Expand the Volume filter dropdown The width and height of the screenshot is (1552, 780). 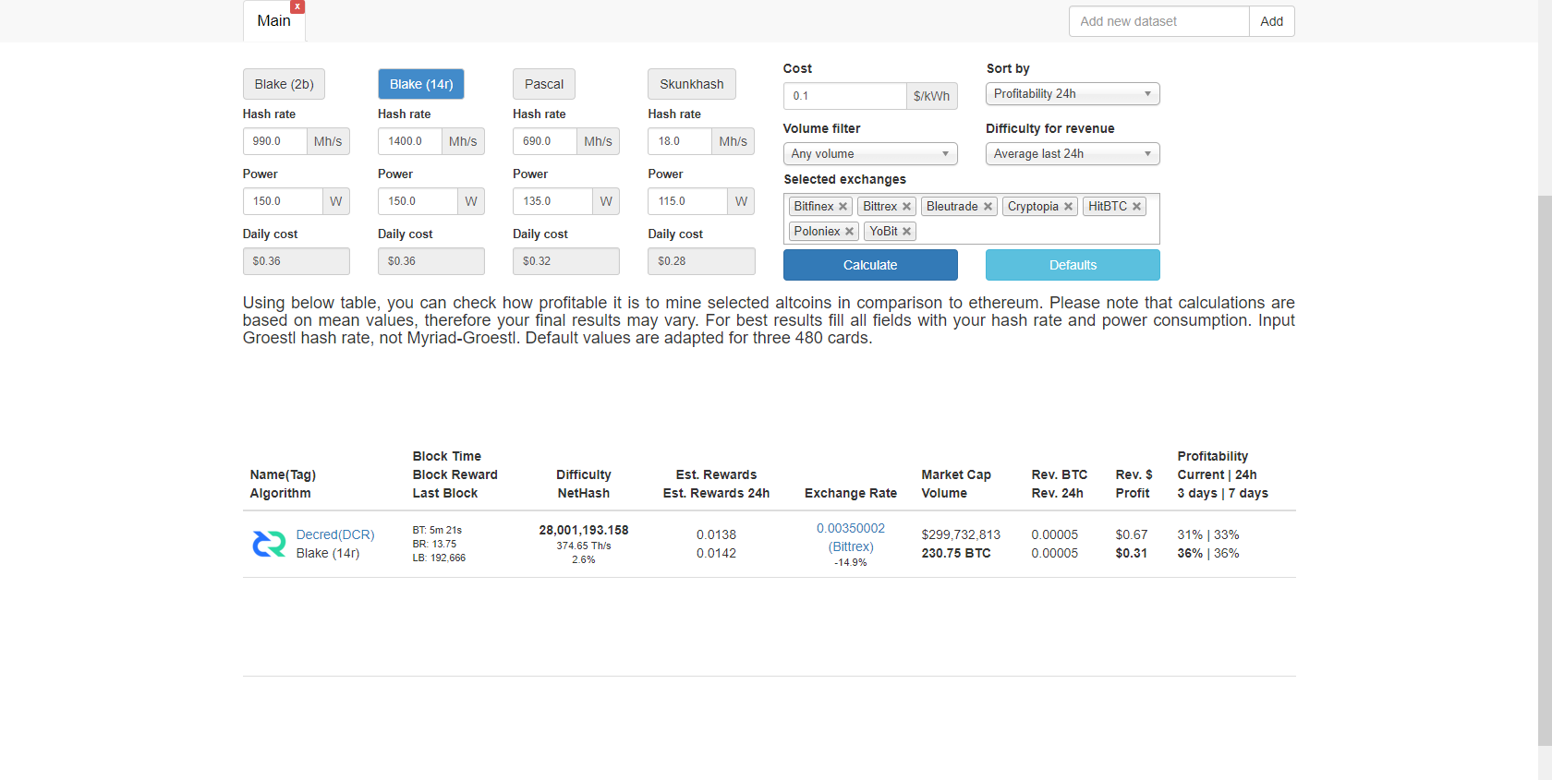click(x=869, y=154)
